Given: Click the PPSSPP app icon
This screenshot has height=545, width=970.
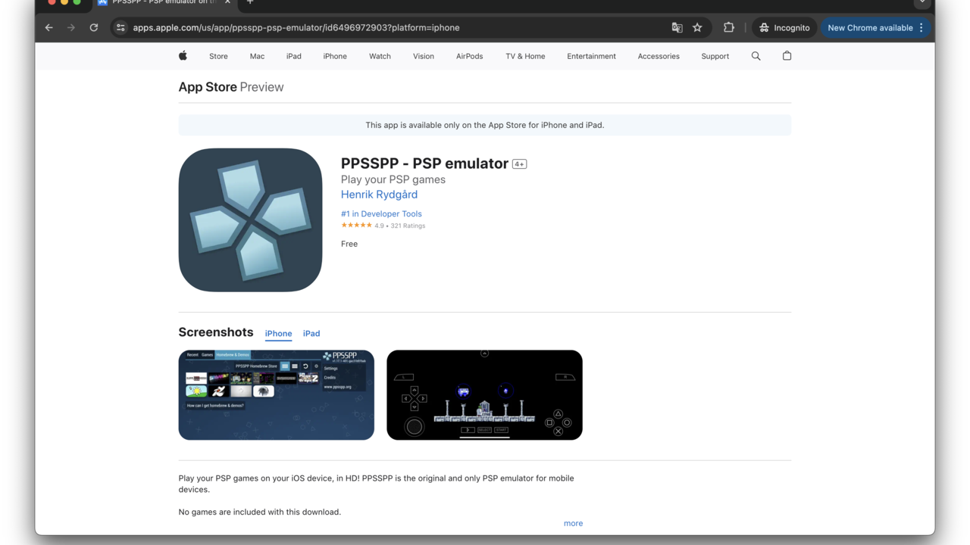Looking at the screenshot, I should tap(250, 220).
